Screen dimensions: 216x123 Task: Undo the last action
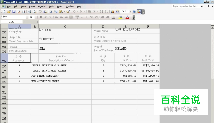pos(74,12)
